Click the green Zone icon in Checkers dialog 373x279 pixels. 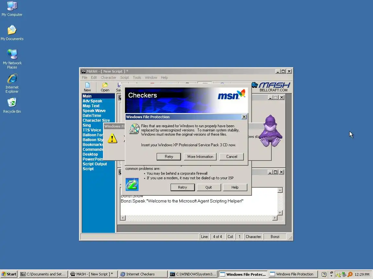coord(132,184)
